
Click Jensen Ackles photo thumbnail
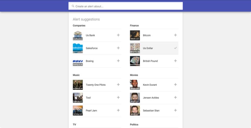coord(135,98)
